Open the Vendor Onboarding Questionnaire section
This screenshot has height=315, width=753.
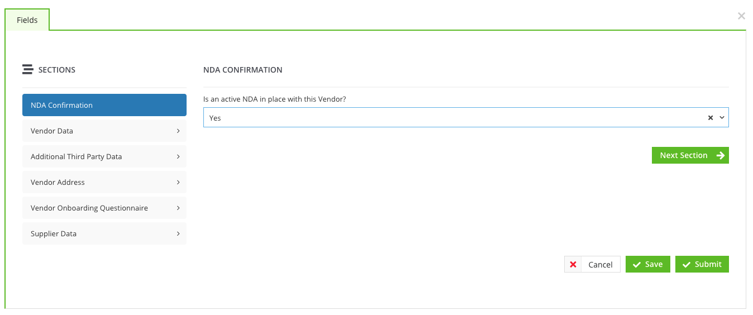point(104,208)
